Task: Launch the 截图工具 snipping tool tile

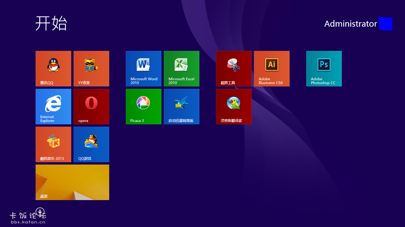Action: pos(234,69)
